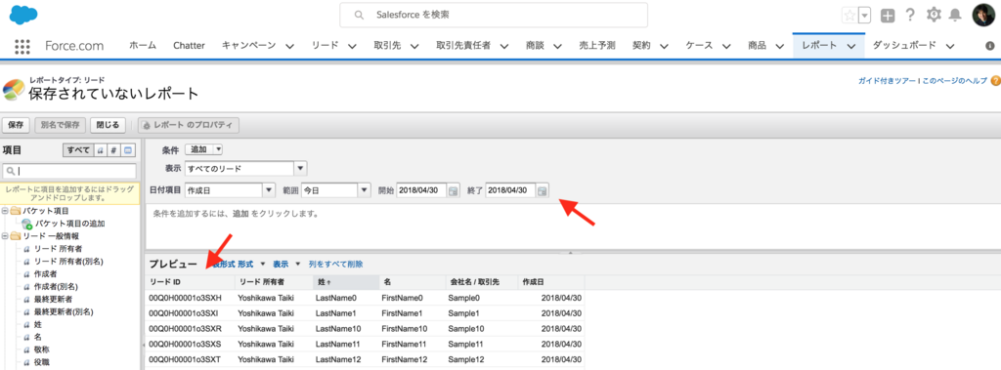Screen dimensions: 1001x370
Task: Filter fields by text type icon
Action: click(100, 150)
